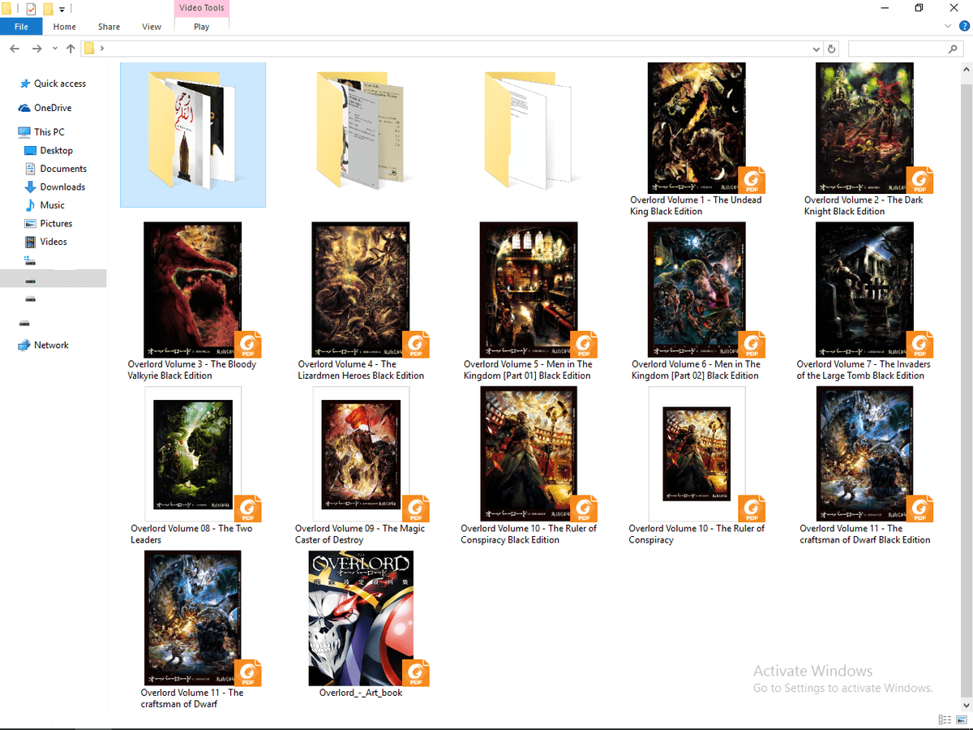973x730 pixels.
Task: Select the folder previewing a beige document
Action: [360, 130]
